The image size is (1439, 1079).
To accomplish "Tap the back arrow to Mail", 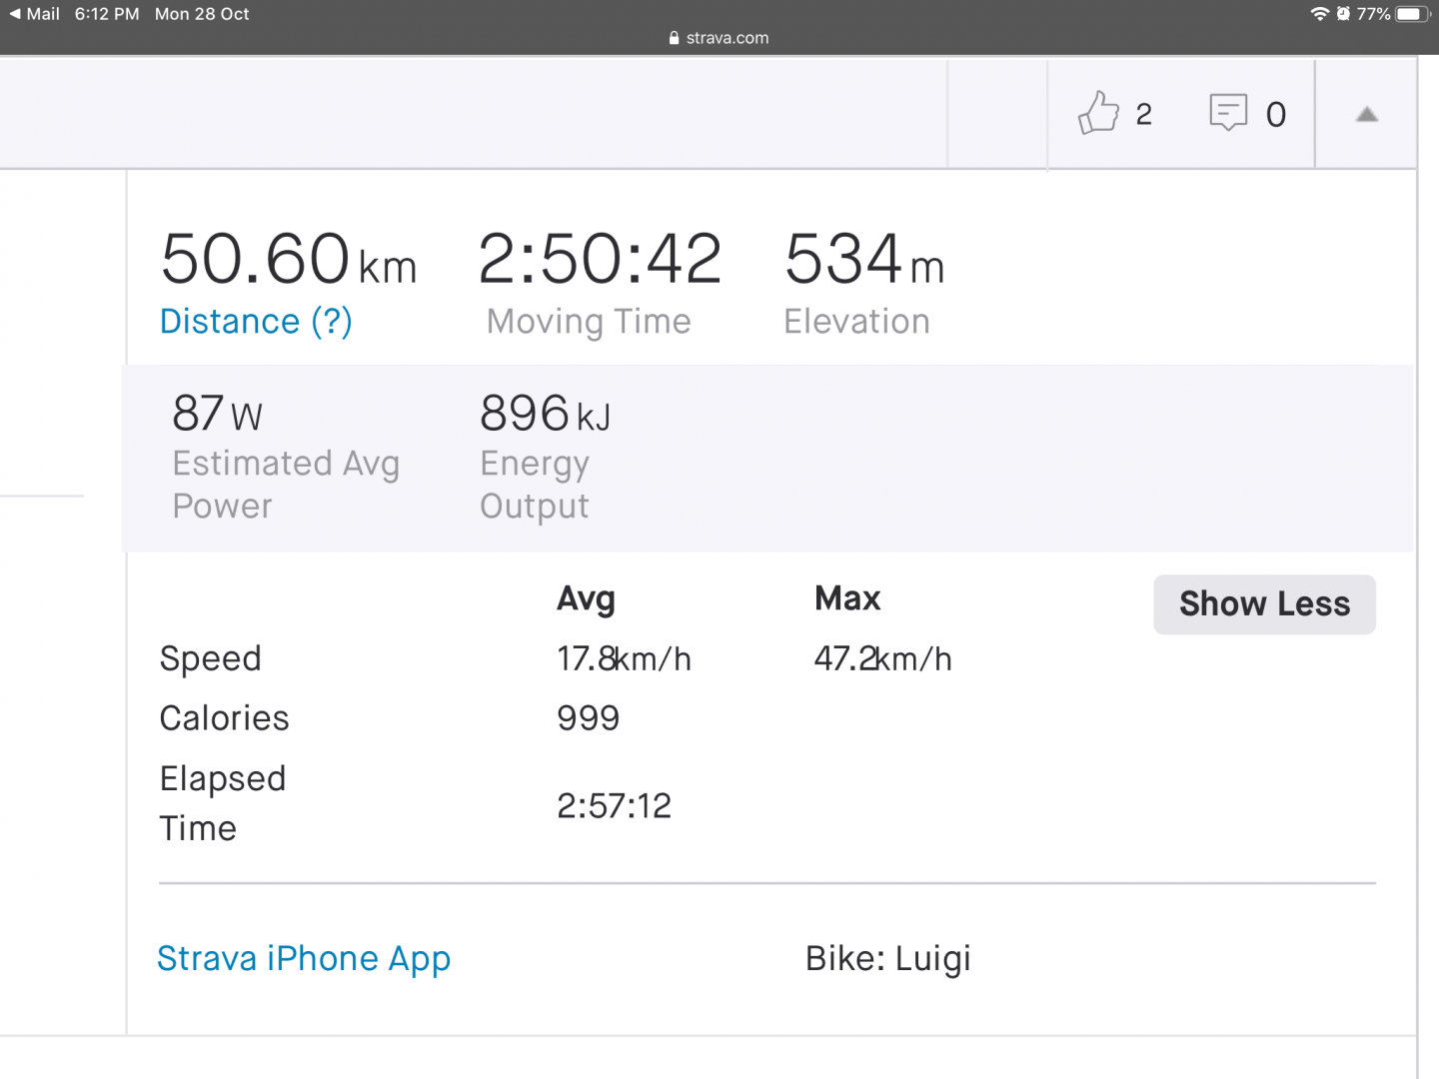I will click(x=15, y=14).
